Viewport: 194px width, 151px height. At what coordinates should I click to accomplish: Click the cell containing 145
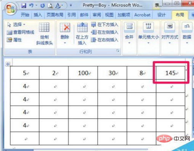[x=170, y=73]
